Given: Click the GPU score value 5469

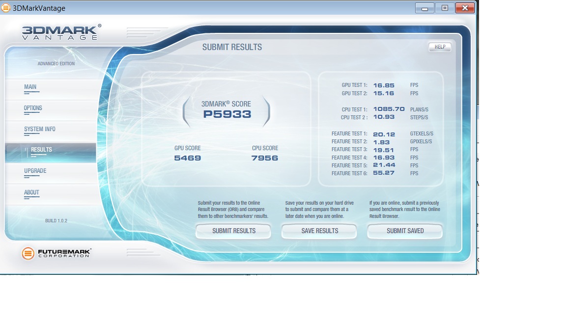Looking at the screenshot, I should tap(187, 158).
